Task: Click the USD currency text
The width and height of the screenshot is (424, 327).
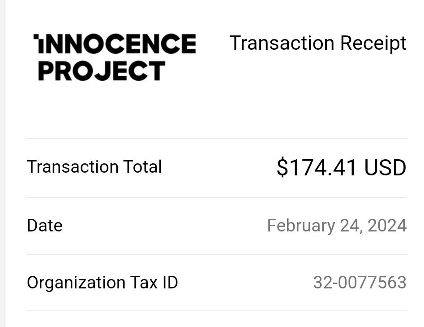Action: click(x=385, y=167)
